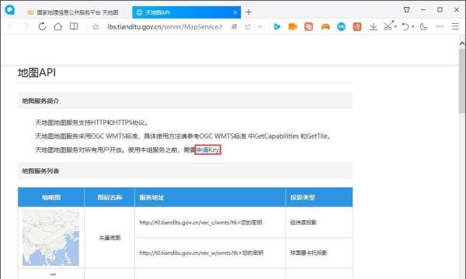This screenshot has height=279, width=466.
Task: Click the vertical scrollbar thumb
Action: (462, 81)
